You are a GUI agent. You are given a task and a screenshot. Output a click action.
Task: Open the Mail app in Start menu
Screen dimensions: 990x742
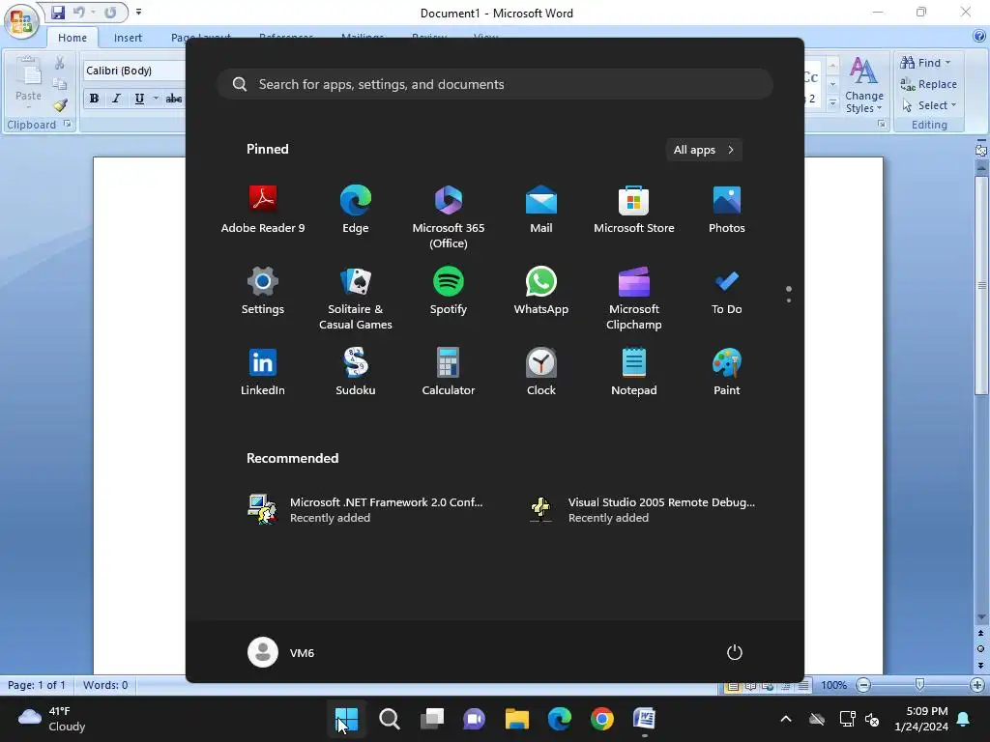click(x=541, y=210)
